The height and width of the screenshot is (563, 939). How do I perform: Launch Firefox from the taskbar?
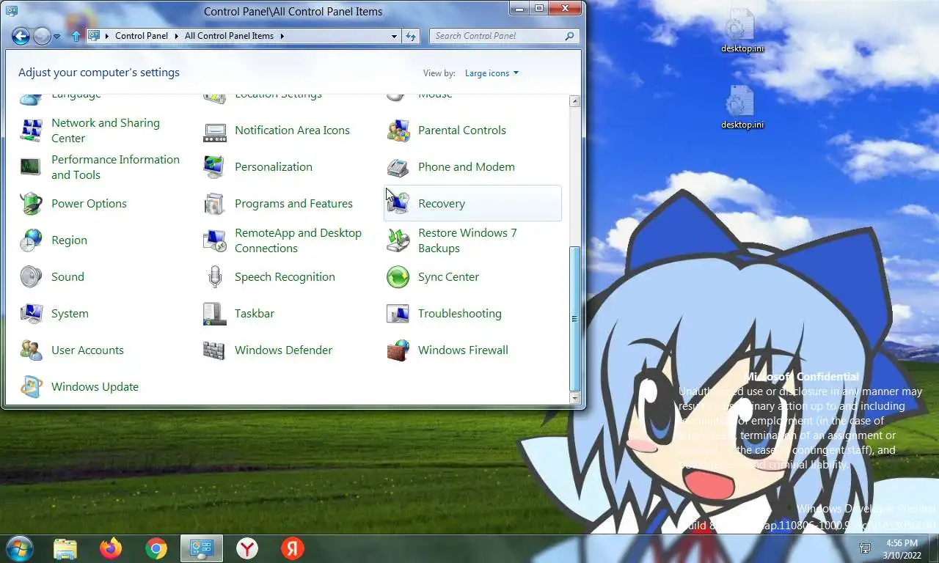click(x=111, y=548)
